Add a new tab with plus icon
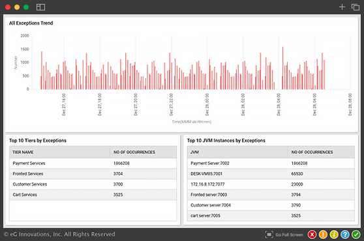The height and width of the screenshot is (241, 364). click(x=342, y=7)
